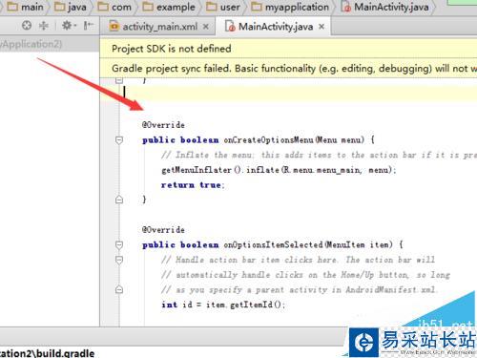Screen dimensions: 477x358
Task: Open the main breadcrumb folder
Action: (26, 7)
